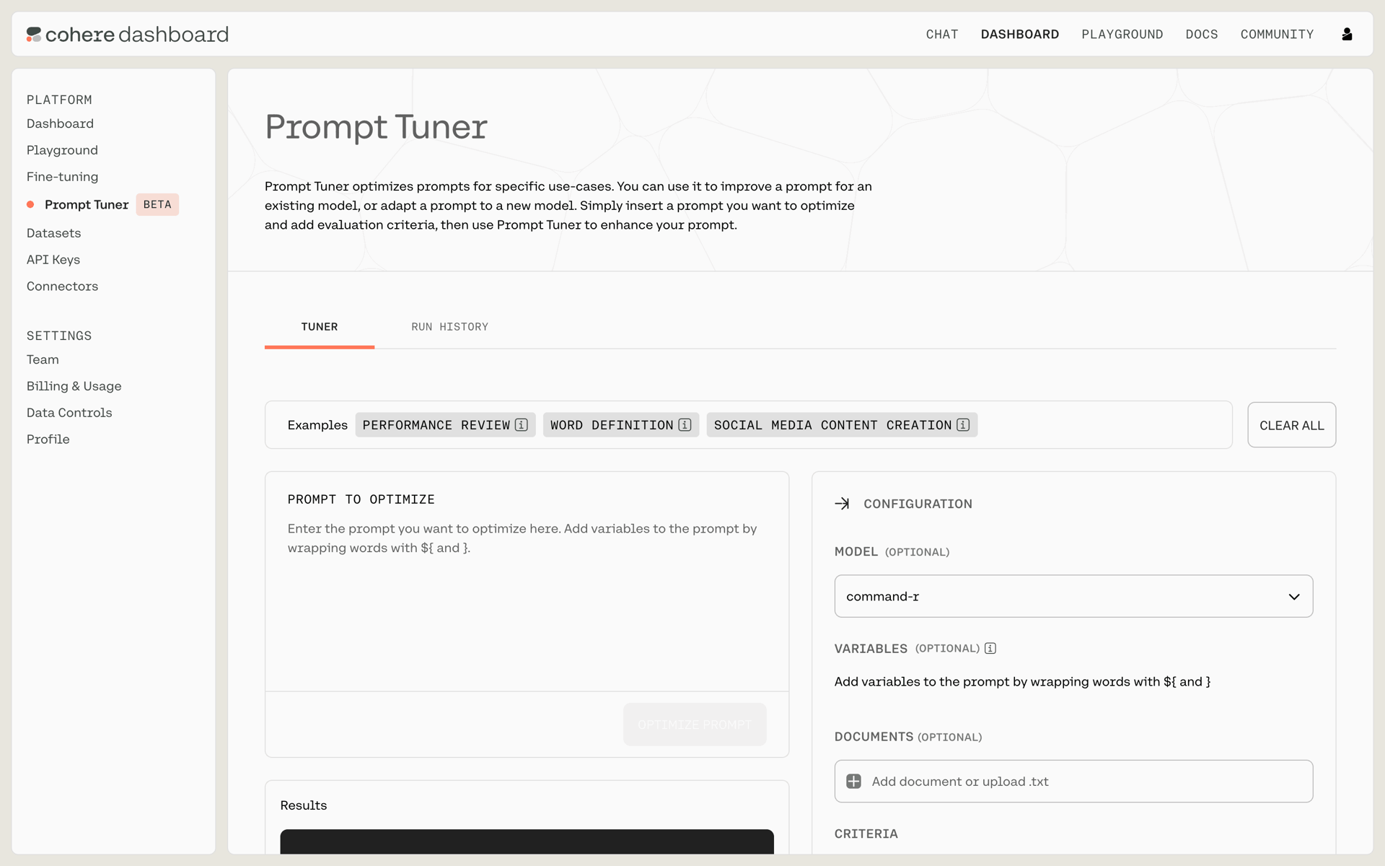Click the Clear All button
Screen dimensions: 1385x866
[x=1291, y=425]
